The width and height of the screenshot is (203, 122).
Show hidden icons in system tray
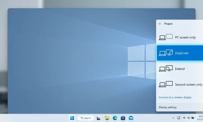tap(173, 118)
